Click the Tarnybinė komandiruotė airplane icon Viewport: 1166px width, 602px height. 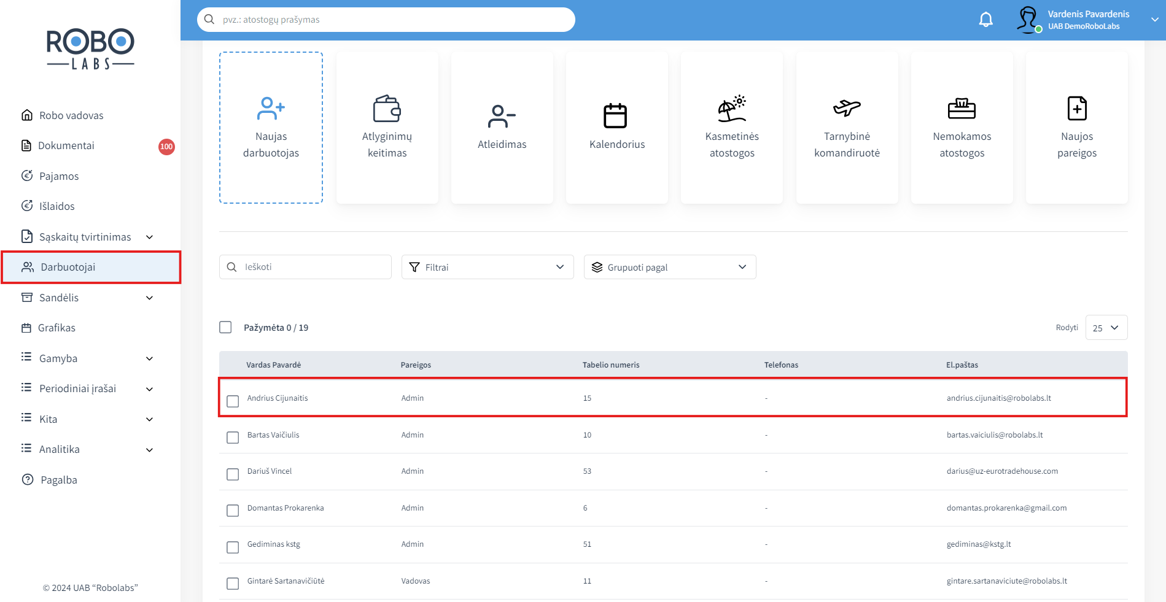[847, 108]
